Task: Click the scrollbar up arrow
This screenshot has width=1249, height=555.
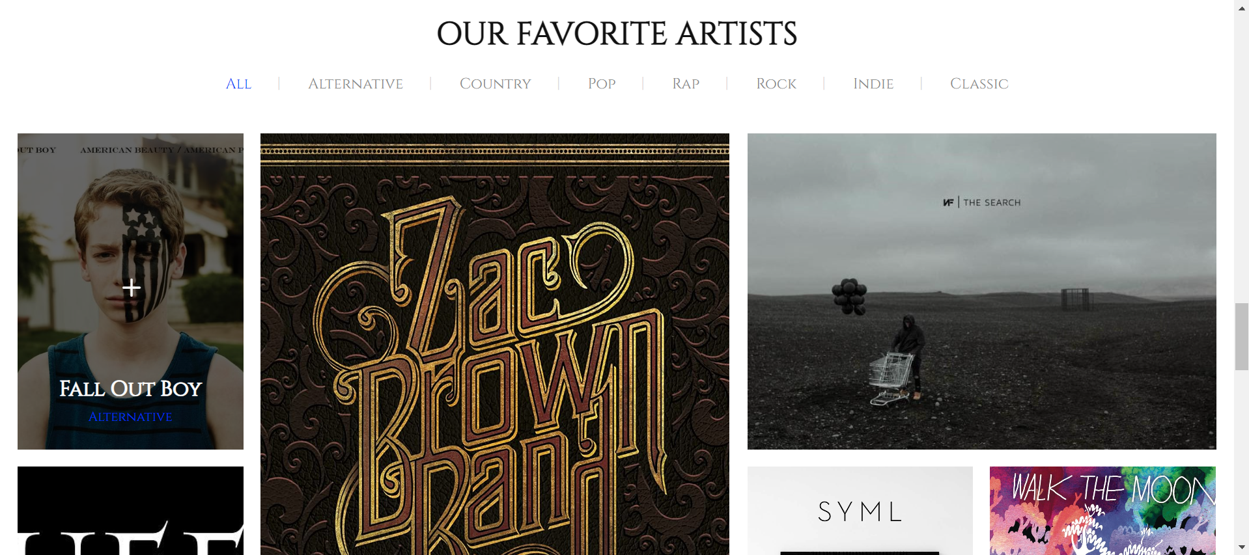Action: point(1241,6)
